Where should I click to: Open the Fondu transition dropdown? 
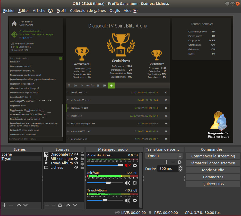pyautogui.click(x=164, y=156)
